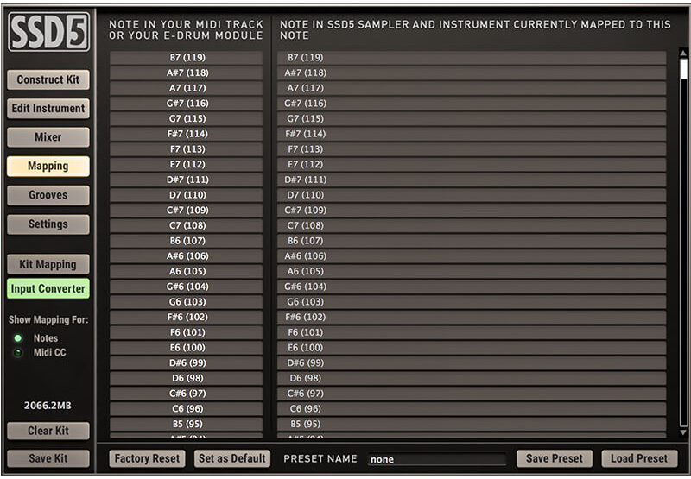The image size is (691, 479).
Task: Click the Clear Kit button
Action: 48,431
